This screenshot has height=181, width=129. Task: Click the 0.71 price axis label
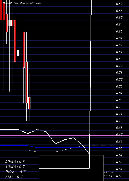[x=119, y=114]
